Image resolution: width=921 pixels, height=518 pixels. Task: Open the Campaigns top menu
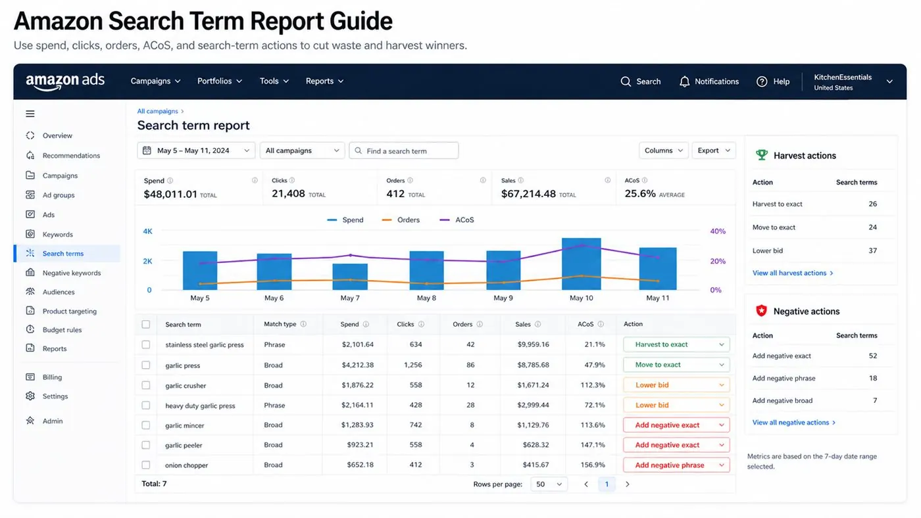coord(155,82)
